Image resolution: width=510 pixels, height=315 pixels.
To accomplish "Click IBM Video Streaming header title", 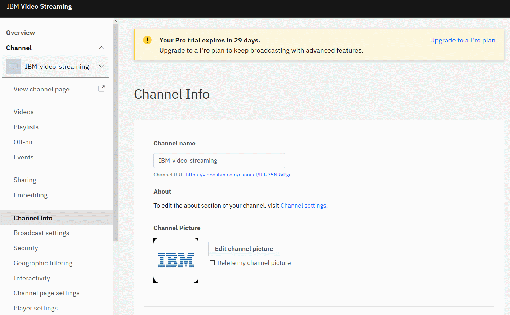I will (39, 6).
